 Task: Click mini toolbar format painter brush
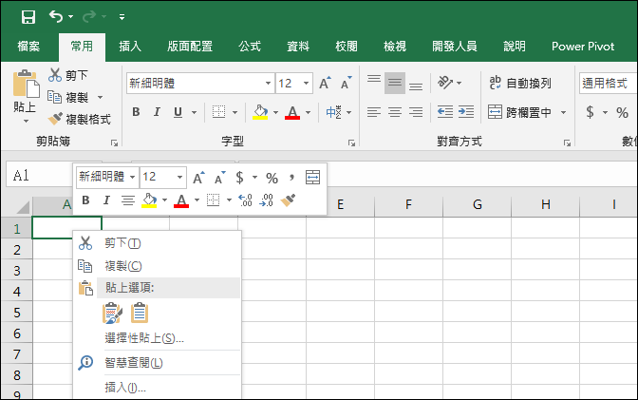288,200
